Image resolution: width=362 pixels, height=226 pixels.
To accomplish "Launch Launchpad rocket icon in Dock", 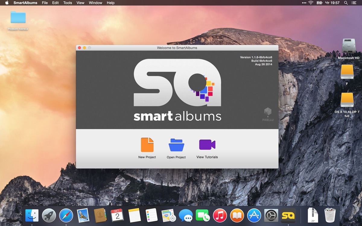I will coord(49,215).
